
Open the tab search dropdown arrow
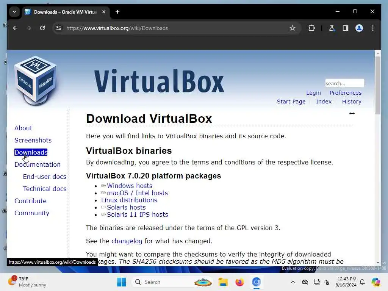[x=14, y=12]
